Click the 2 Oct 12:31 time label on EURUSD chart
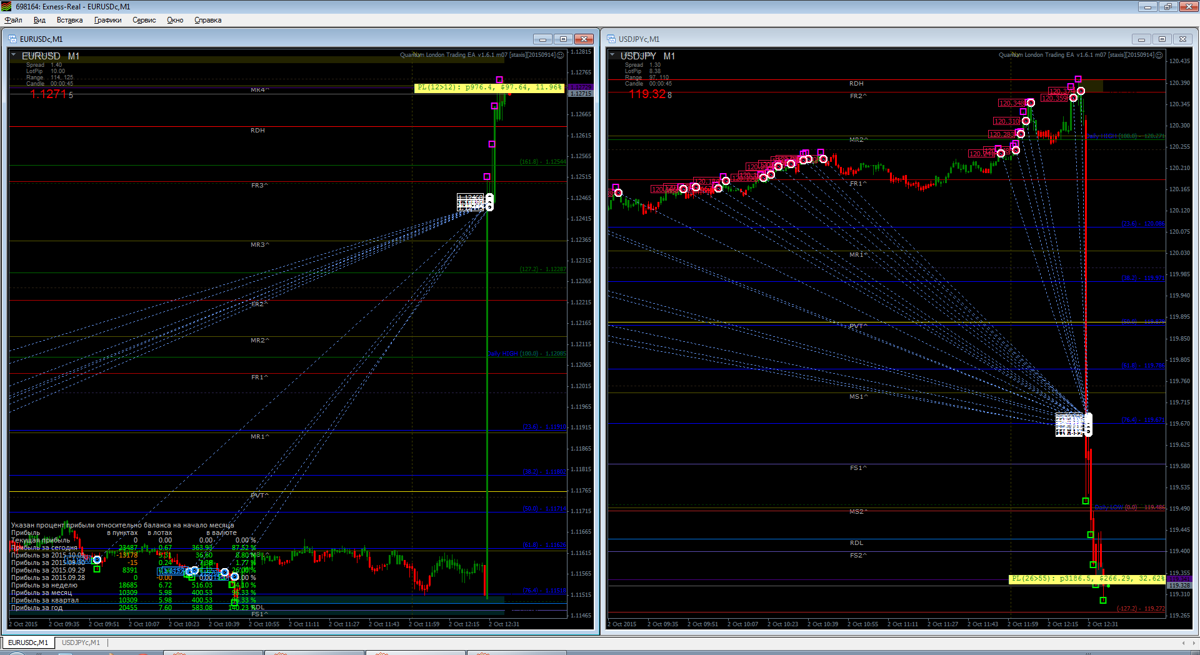Screen dimensions: 1200x655 click(x=504, y=624)
